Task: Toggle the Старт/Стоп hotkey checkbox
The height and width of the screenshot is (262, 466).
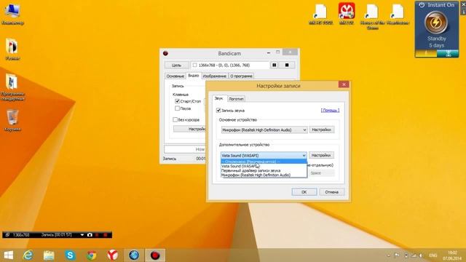Action: click(x=177, y=101)
